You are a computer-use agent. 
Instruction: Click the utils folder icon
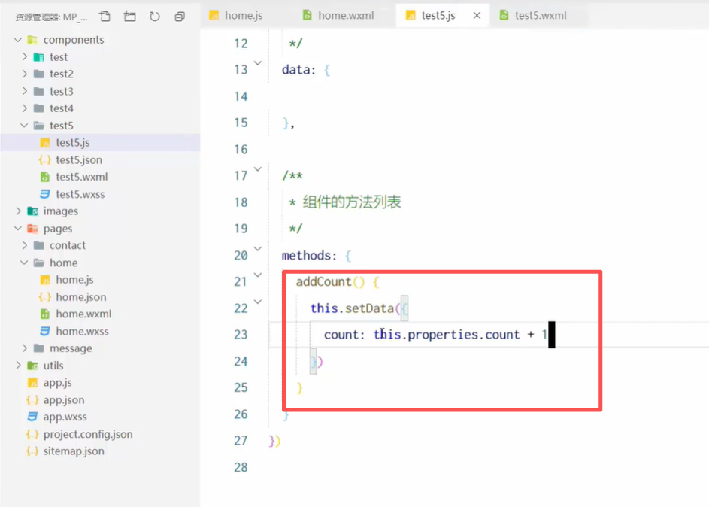tap(32, 366)
